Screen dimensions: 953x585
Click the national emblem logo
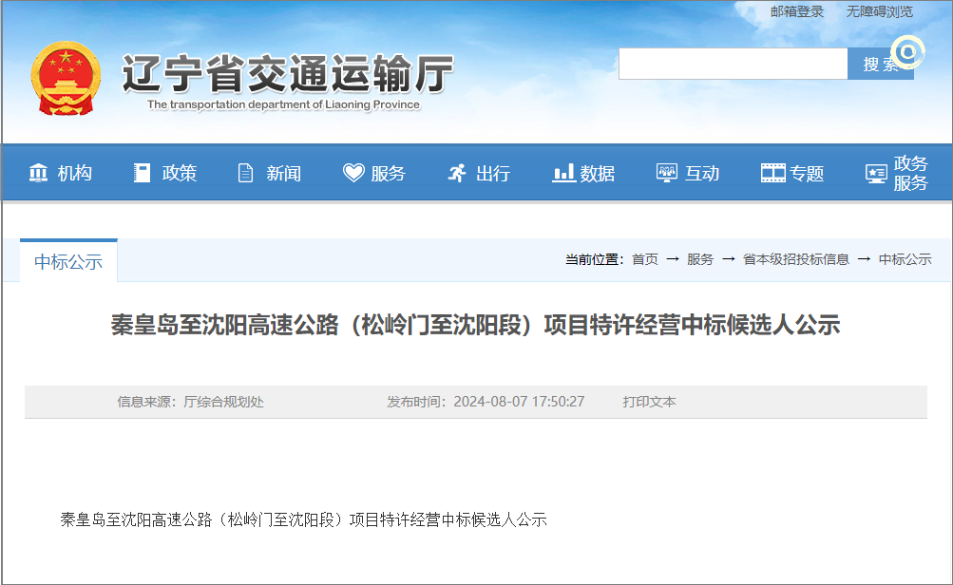click(x=65, y=78)
